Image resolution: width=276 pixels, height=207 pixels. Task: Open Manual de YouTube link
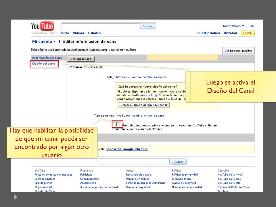pyautogui.click(x=137, y=179)
